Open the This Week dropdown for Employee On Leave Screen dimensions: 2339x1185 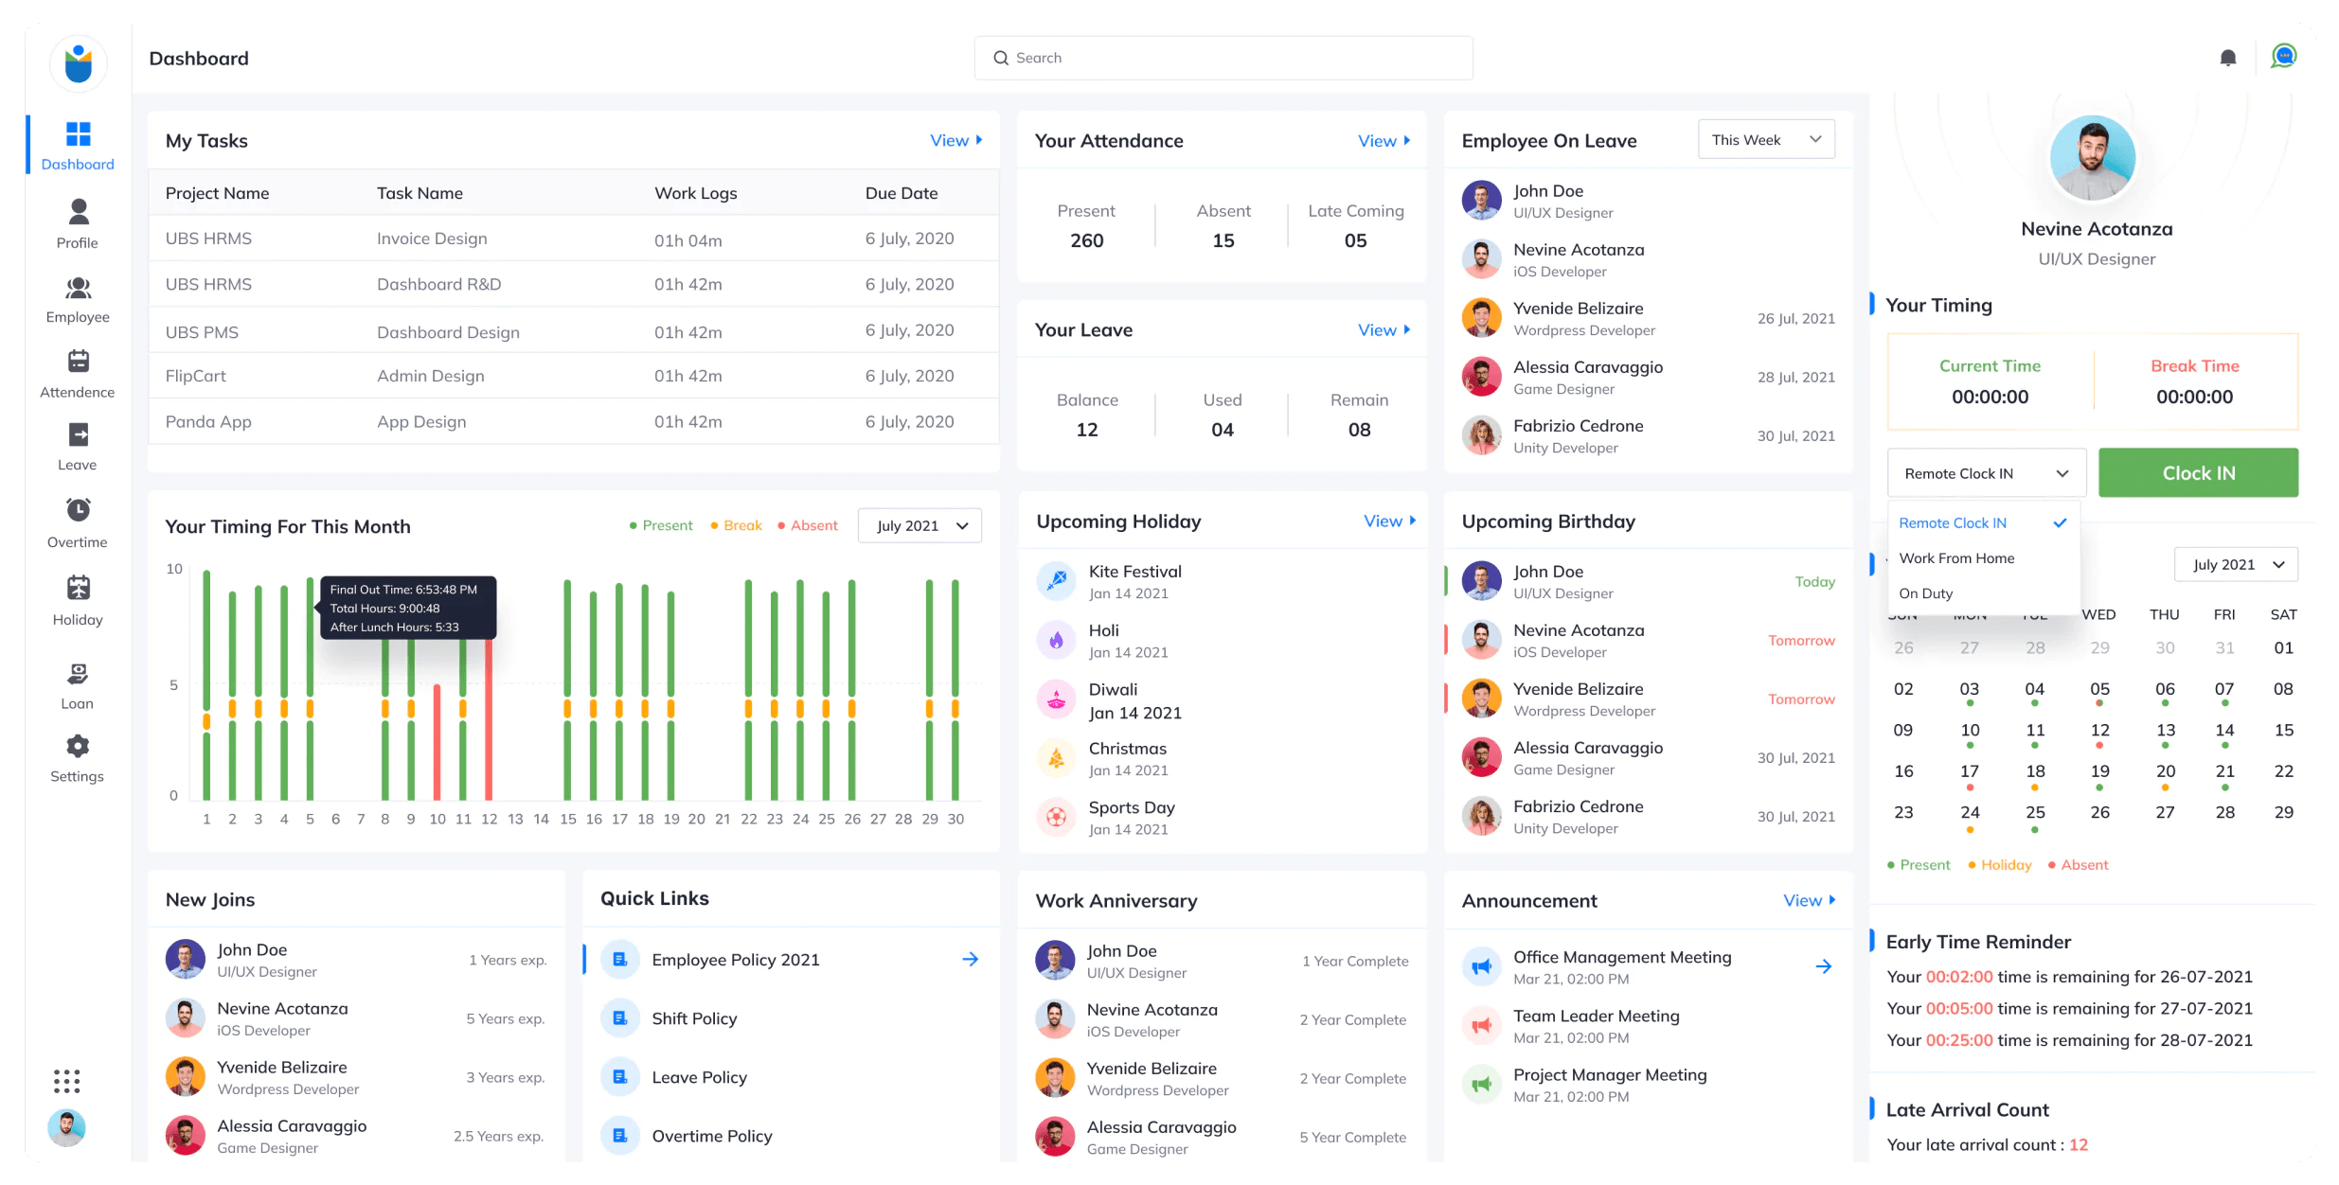click(x=1765, y=139)
